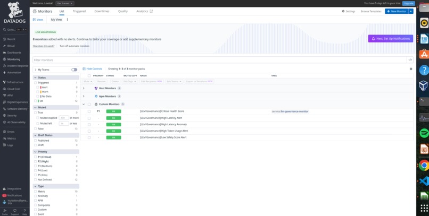Expand the Apm Monitors group
The width and height of the screenshot is (429, 216).
coord(84,96)
